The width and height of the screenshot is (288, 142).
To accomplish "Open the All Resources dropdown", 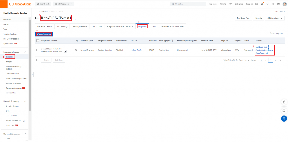I will (x=64, y=4).
